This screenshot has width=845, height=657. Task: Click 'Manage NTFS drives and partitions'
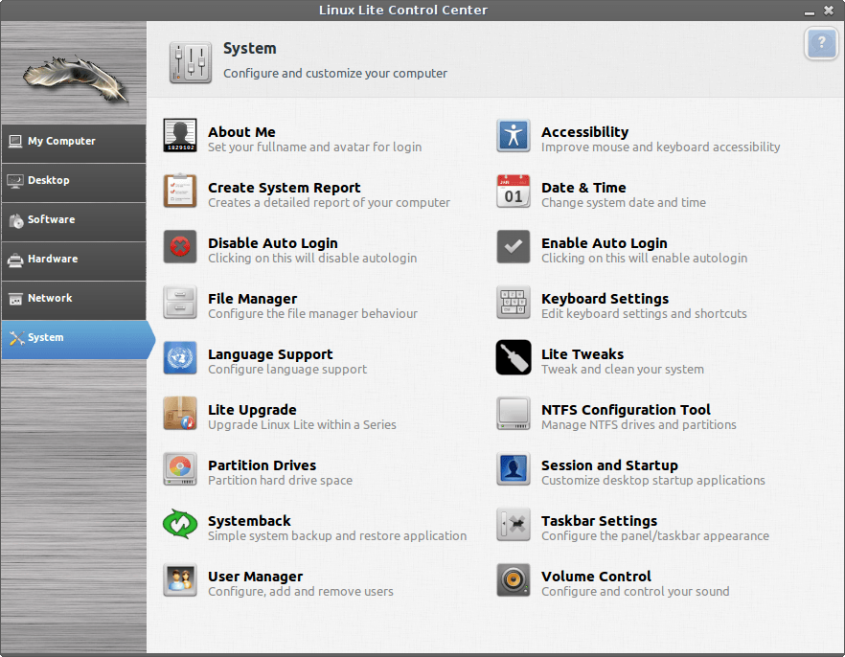point(639,425)
